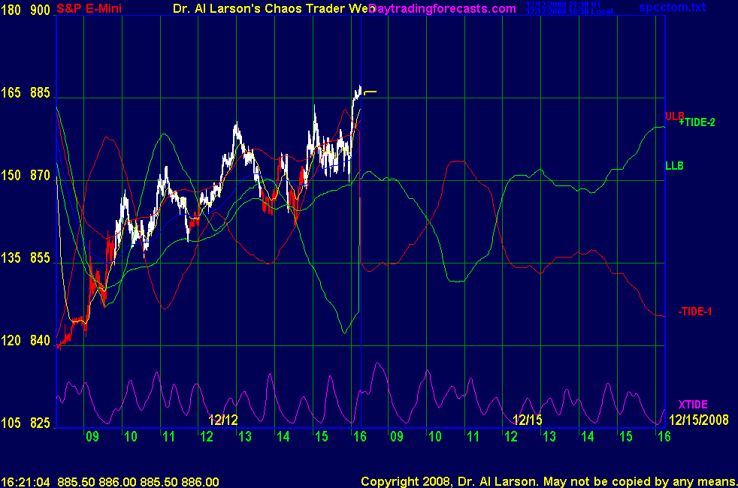The width and height of the screenshot is (738, 488).
Task: Select the magenta XTIDE legend label
Action: tap(693, 404)
